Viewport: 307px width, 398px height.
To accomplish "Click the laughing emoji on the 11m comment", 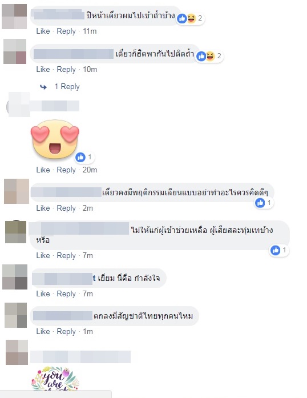I will tap(192, 18).
